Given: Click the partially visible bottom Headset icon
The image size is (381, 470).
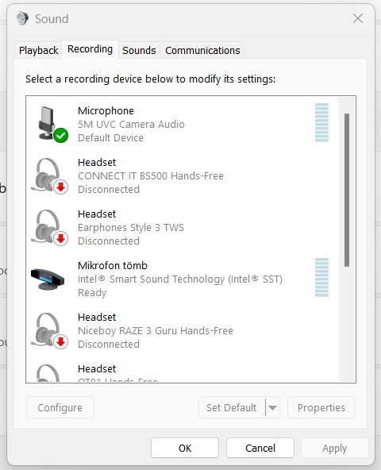Looking at the screenshot, I should 48,372.
